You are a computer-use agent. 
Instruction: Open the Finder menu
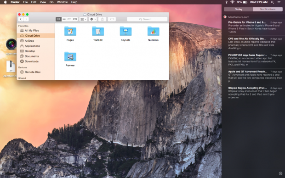15,2
